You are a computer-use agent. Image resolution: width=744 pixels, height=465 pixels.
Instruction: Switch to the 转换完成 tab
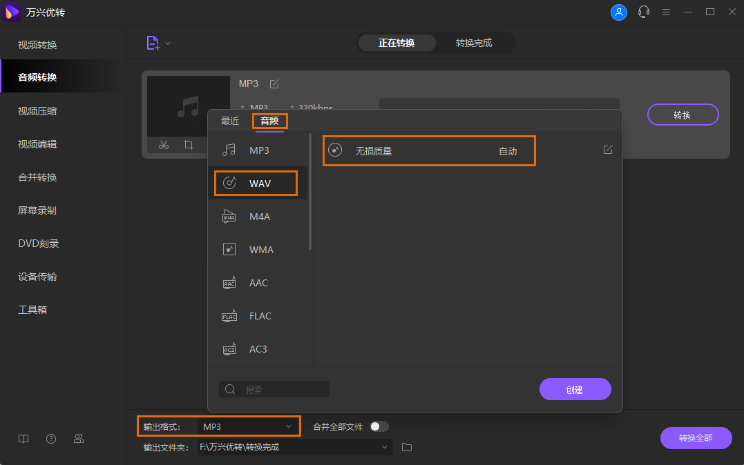(474, 43)
